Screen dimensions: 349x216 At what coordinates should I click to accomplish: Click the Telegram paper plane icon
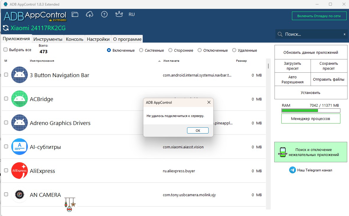tap(293, 170)
